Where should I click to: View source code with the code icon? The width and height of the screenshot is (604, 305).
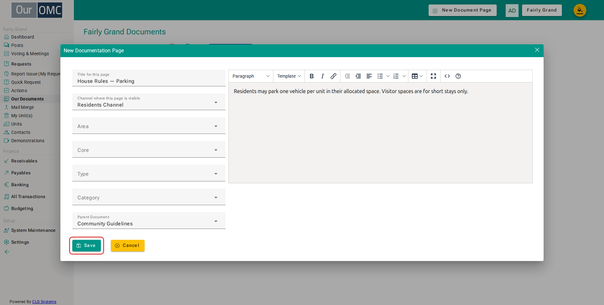447,76
